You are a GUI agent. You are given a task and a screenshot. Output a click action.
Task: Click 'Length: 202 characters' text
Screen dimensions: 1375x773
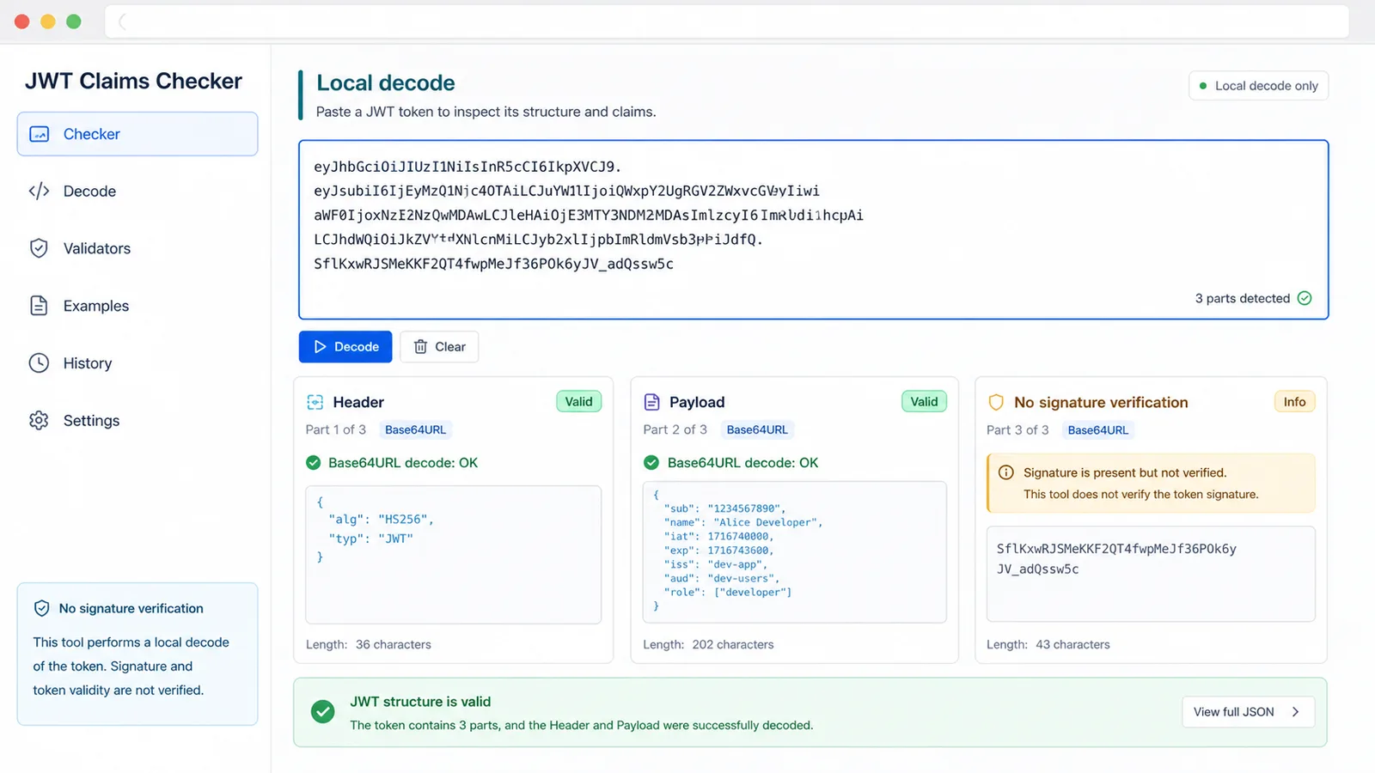click(x=708, y=644)
